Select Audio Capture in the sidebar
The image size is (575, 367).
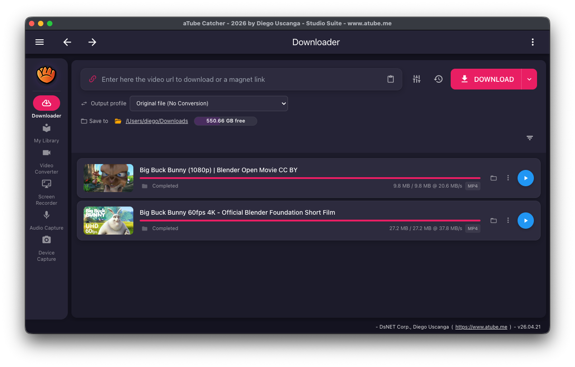click(47, 221)
